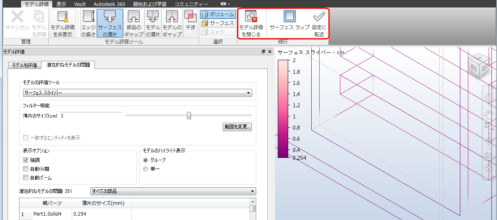Click the 薄片のサイズ(mm) column header
The height and width of the screenshot is (220, 497).
(x=102, y=203)
